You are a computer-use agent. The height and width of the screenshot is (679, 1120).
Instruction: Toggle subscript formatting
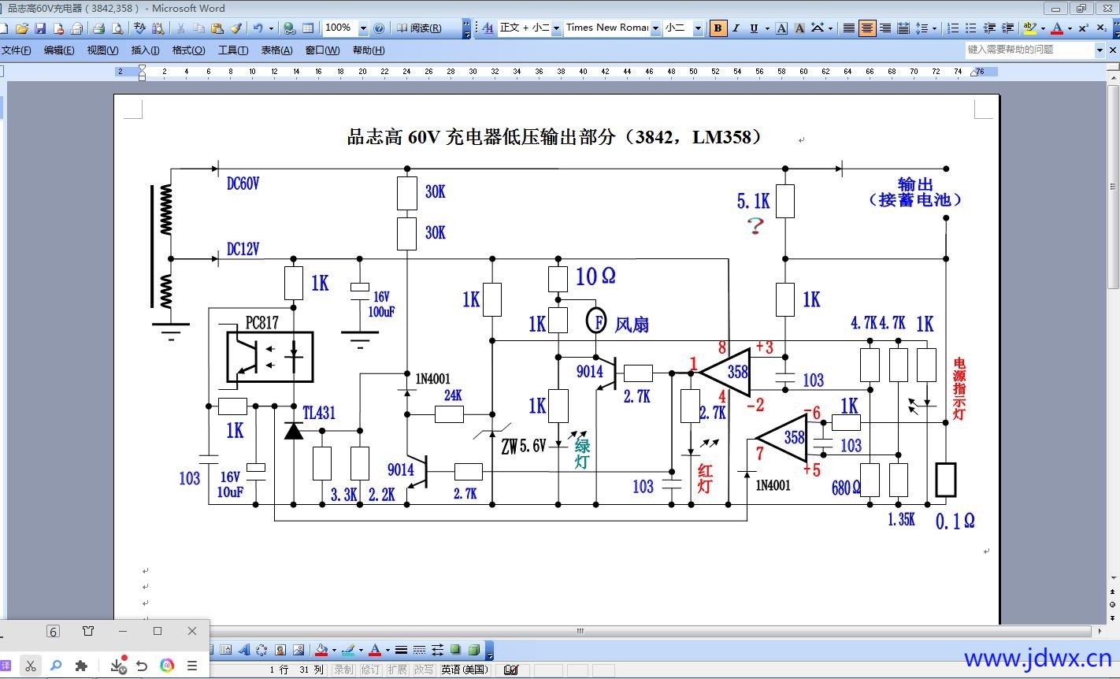tap(1101, 28)
